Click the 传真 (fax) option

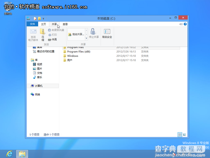tap(52, 40)
